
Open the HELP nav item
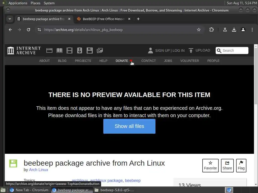tap(103, 61)
